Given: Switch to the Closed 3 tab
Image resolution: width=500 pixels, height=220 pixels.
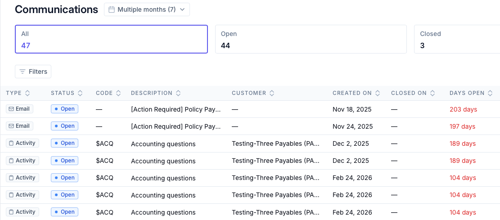Looking at the screenshot, I should pos(457,39).
